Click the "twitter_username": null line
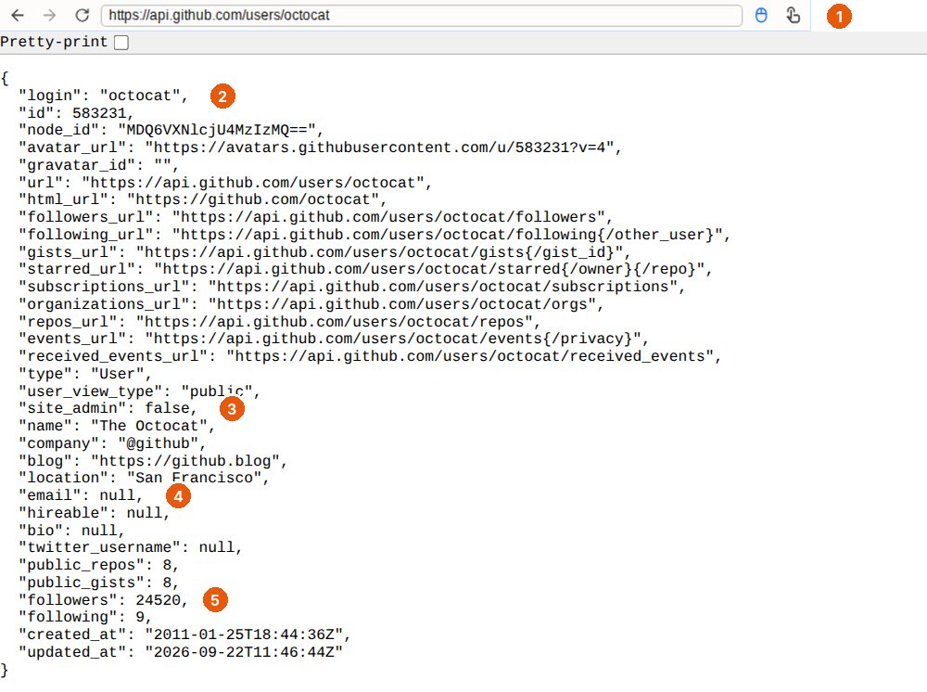Viewport: 927px width, 692px height. coord(130,547)
